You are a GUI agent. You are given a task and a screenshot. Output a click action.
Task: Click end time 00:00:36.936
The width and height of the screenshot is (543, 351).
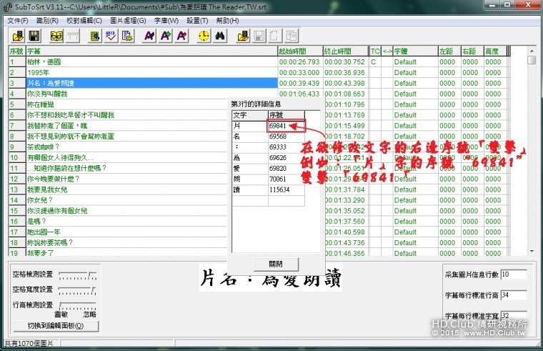pos(344,73)
